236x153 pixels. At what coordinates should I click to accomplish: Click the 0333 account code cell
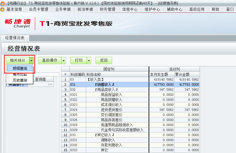pyautogui.click(x=78, y=150)
